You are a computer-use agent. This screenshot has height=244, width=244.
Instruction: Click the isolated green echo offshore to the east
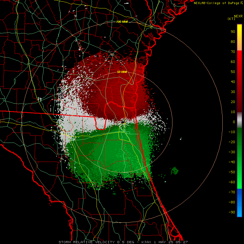click(x=175, y=171)
